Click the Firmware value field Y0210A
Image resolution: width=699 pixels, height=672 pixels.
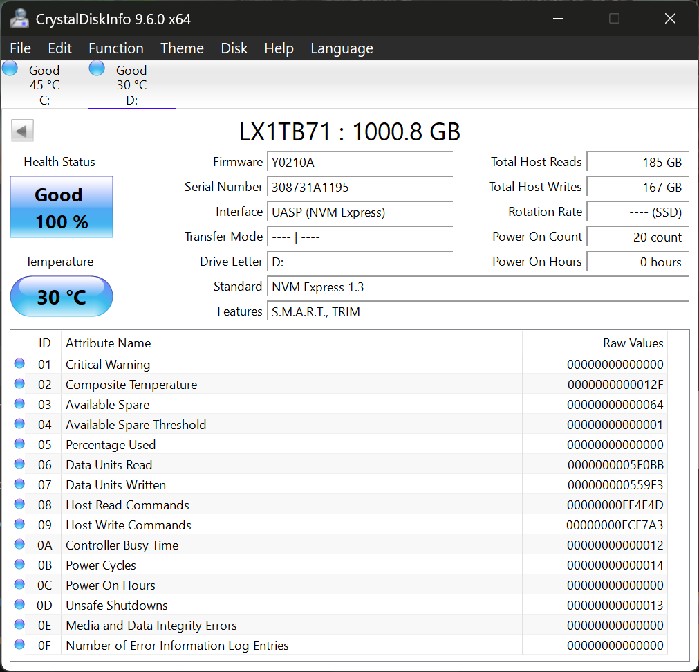point(360,162)
